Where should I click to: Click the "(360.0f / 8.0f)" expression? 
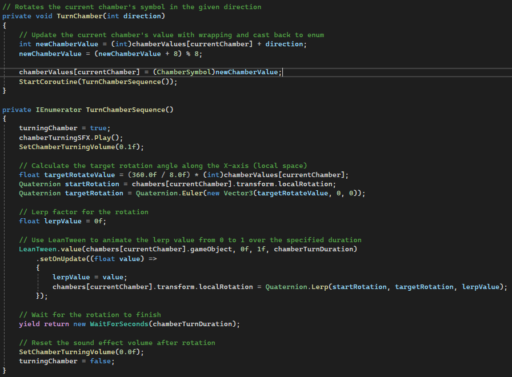(x=159, y=175)
